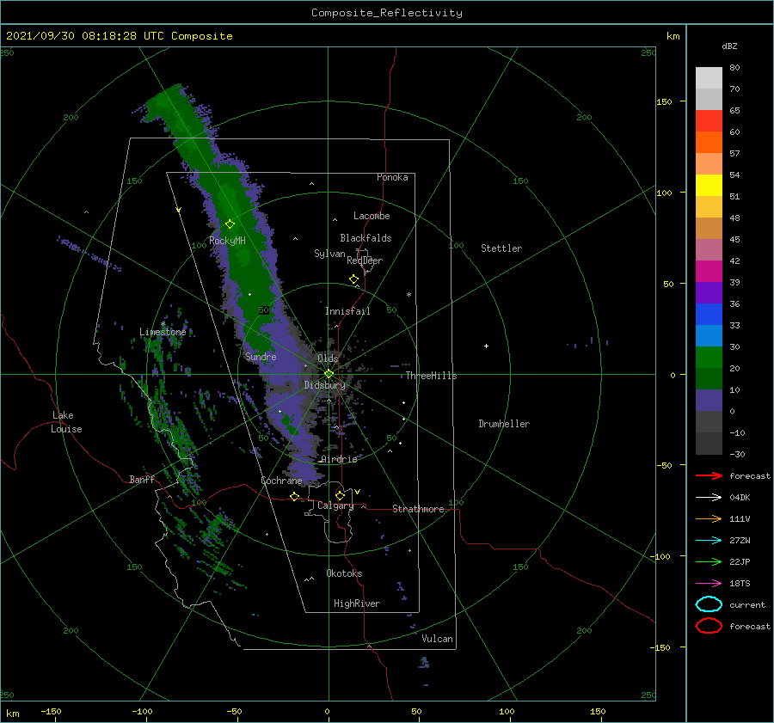Screen dimensions: 774x723
Task: Click the RedDeer city label
Action: (365, 260)
